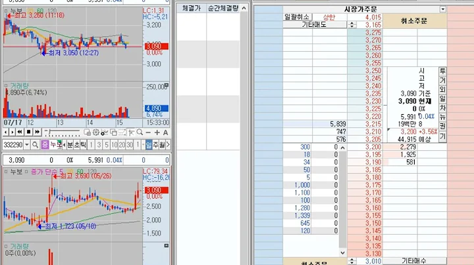Select the 3 interval button
This screenshot has width=474, height=265.
pyautogui.click(x=99, y=145)
